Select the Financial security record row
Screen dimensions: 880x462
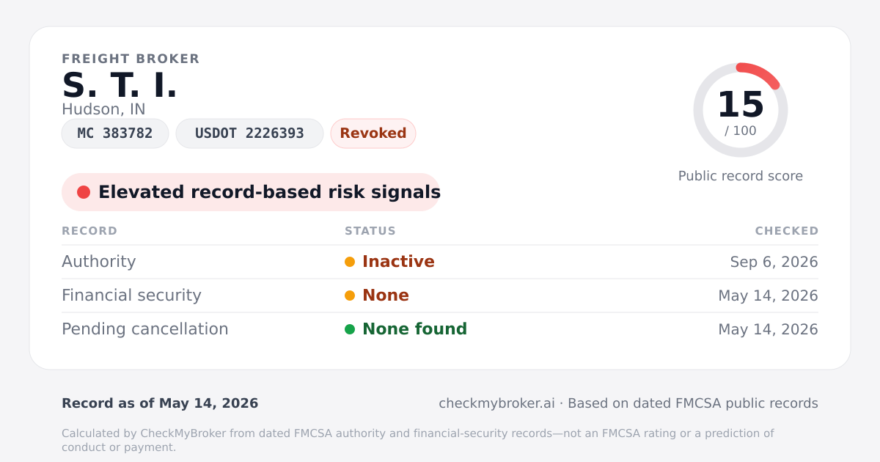point(440,296)
